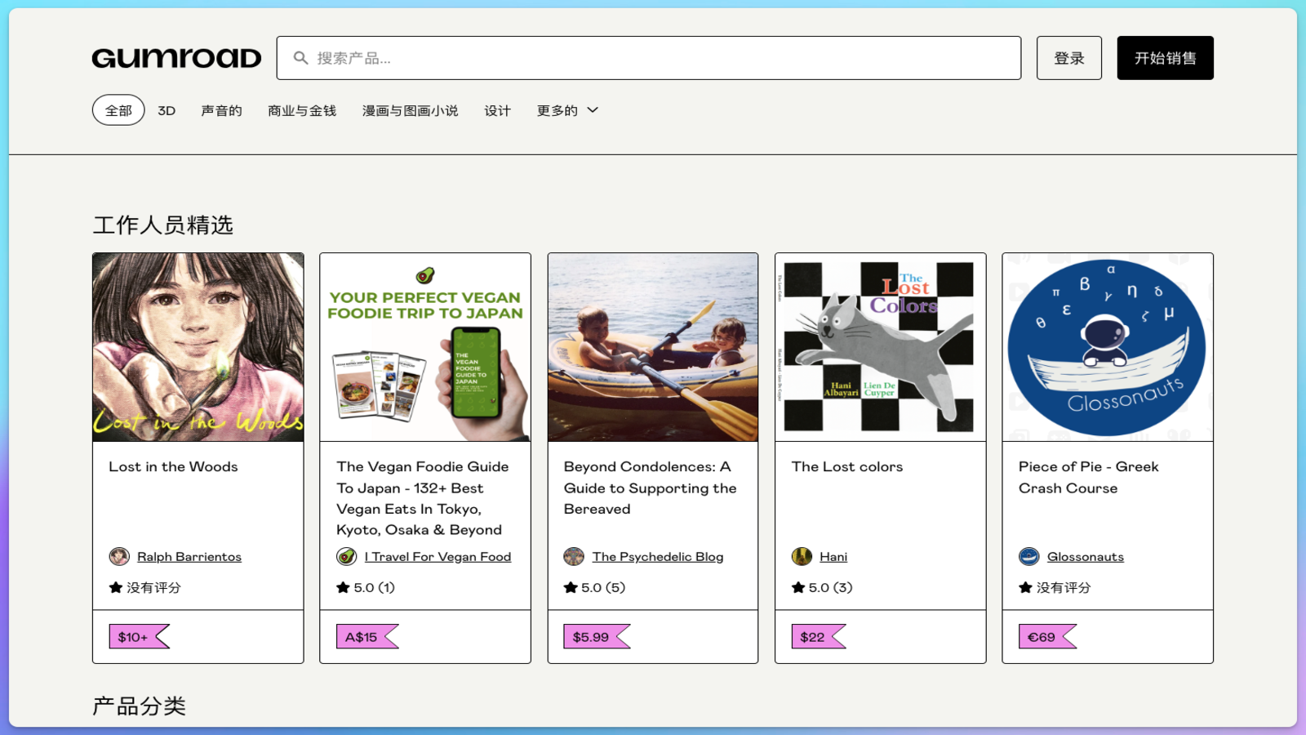Click the title 'The Vegan Foodie Guide To Japan'
This screenshot has width=1306, height=735.
tap(423, 498)
